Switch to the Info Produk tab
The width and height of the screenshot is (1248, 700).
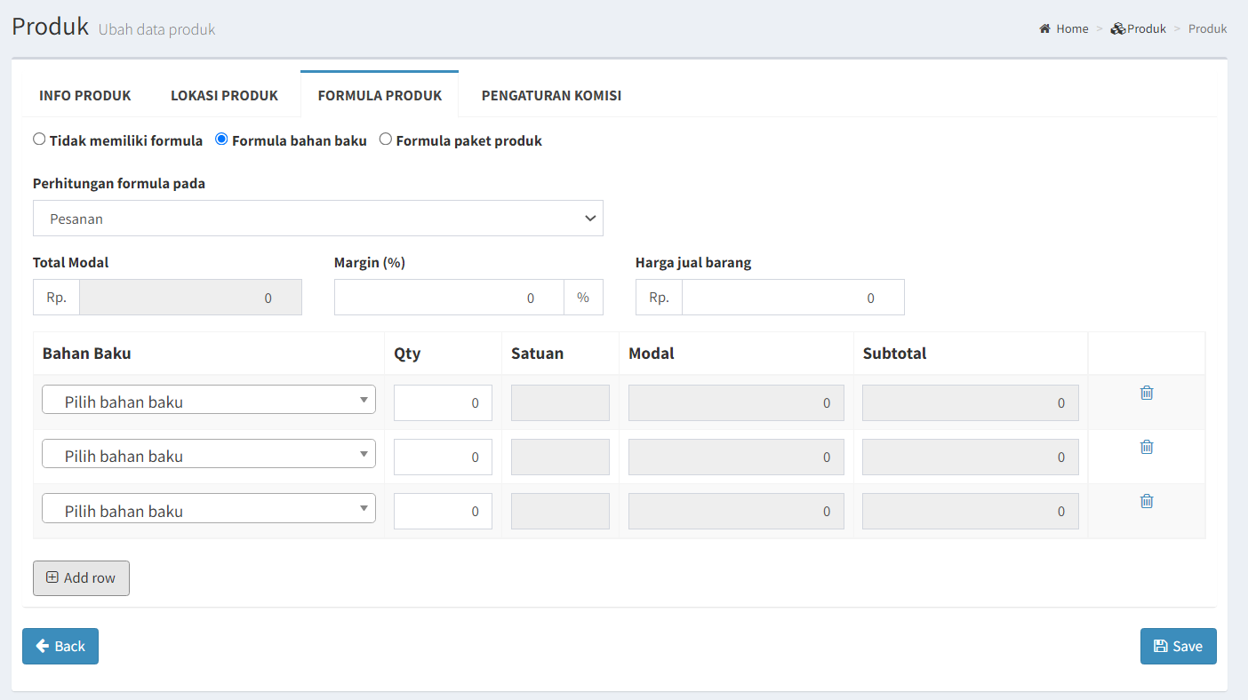[x=85, y=95]
